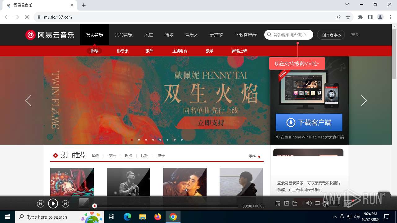Toggle loop playback mode
397x223 pixels.
click(x=317, y=203)
